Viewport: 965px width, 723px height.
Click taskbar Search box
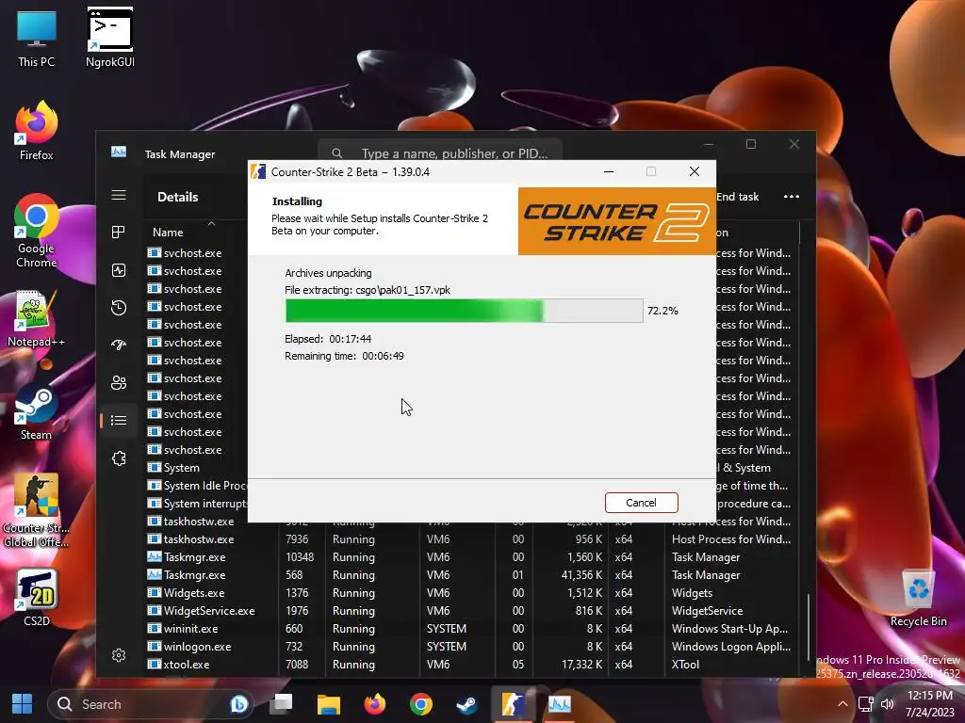(x=152, y=704)
